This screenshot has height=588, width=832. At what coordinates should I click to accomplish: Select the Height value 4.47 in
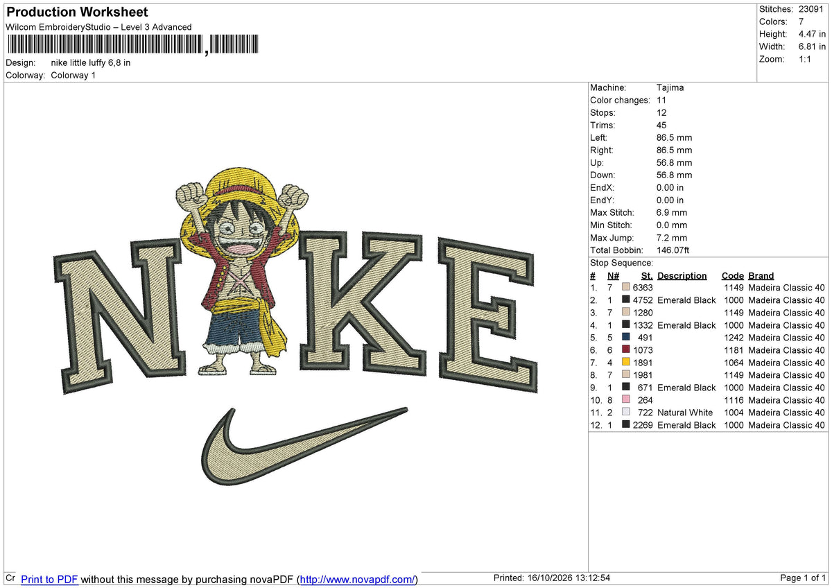[812, 34]
